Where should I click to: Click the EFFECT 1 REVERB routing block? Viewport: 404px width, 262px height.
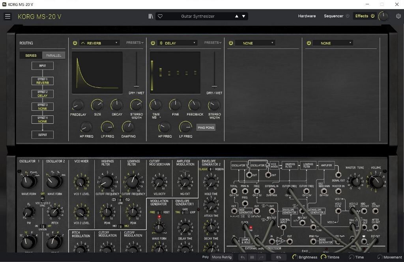(43, 81)
